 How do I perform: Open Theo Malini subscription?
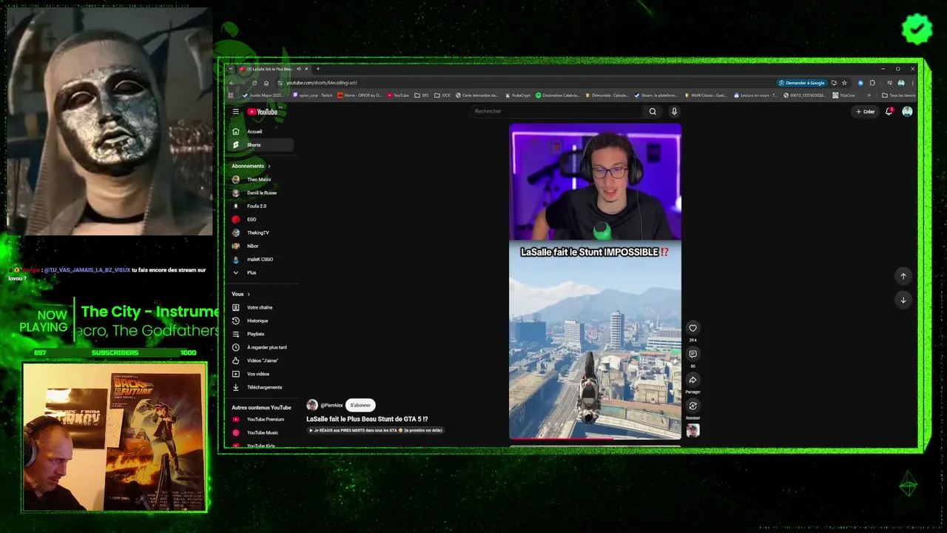click(x=260, y=180)
